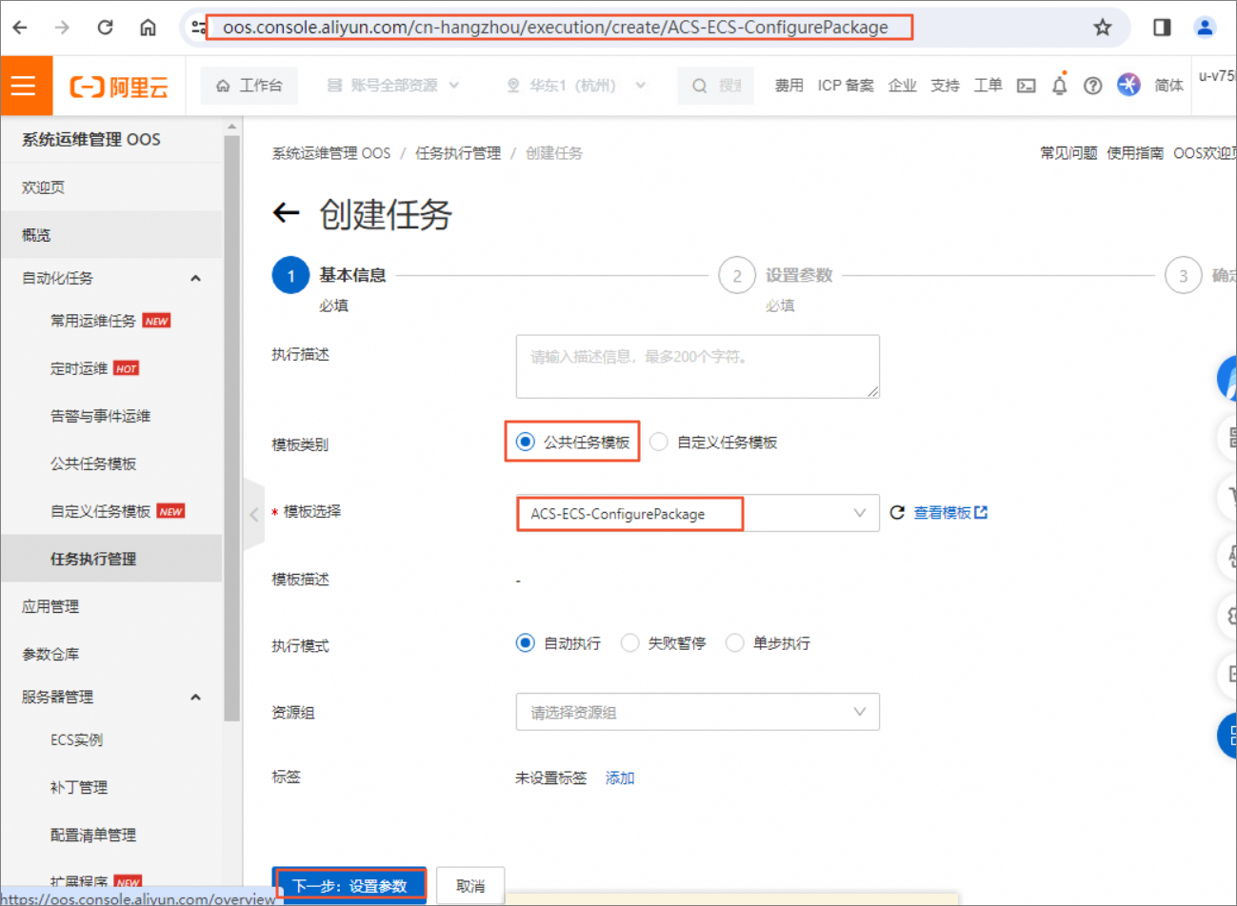This screenshot has width=1237, height=906.
Task: Bookmark this page with the star icon
Action: point(1103,28)
